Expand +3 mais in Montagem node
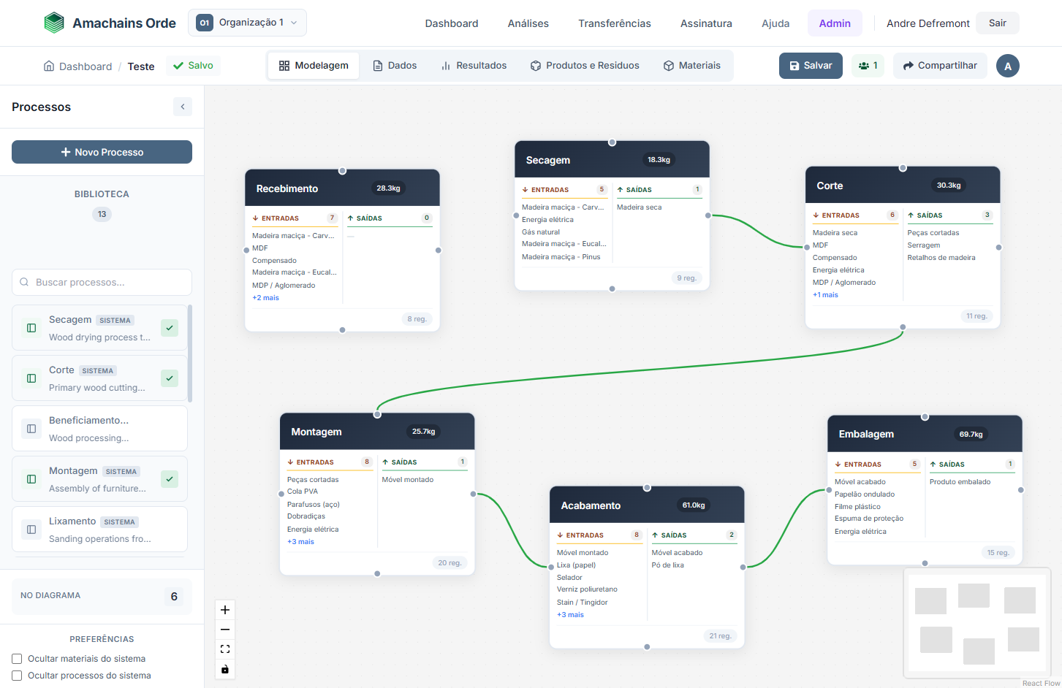This screenshot has height=688, width=1062. tap(300, 542)
